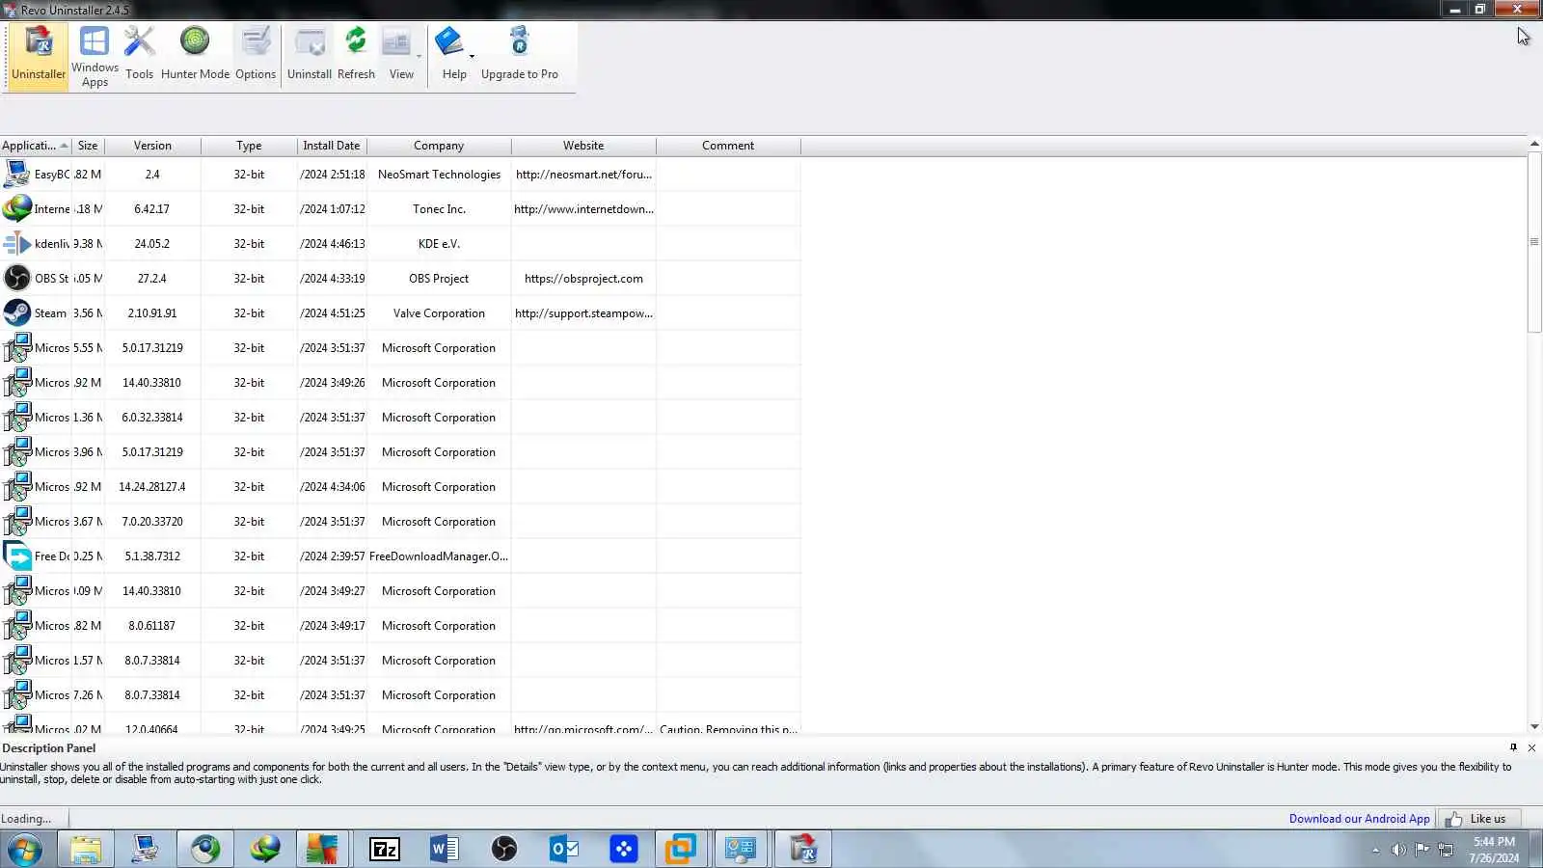Viewport: 1543px width, 868px height.
Task: Open OBS Studio from the taskbar
Action: [504, 850]
